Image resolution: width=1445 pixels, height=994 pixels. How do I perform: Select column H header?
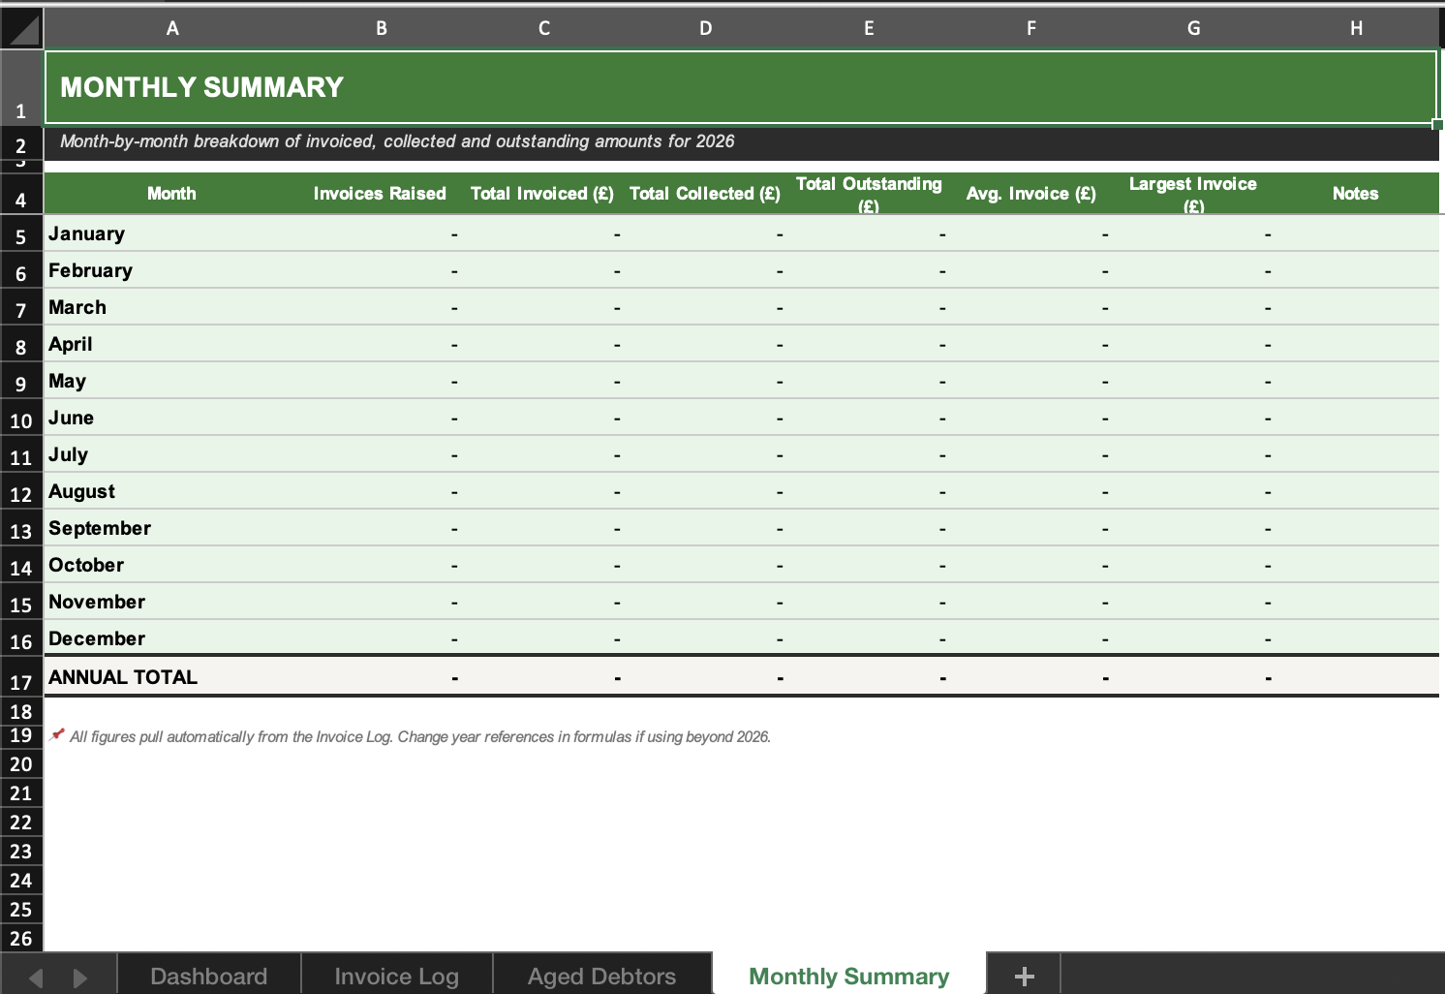(x=1357, y=28)
